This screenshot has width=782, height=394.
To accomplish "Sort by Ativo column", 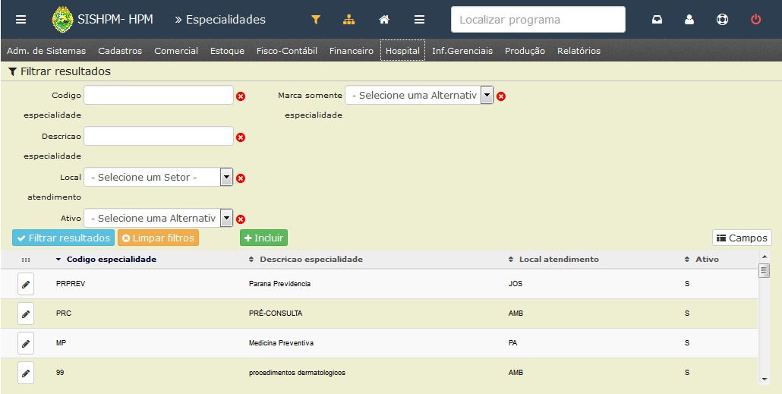I will pos(702,260).
